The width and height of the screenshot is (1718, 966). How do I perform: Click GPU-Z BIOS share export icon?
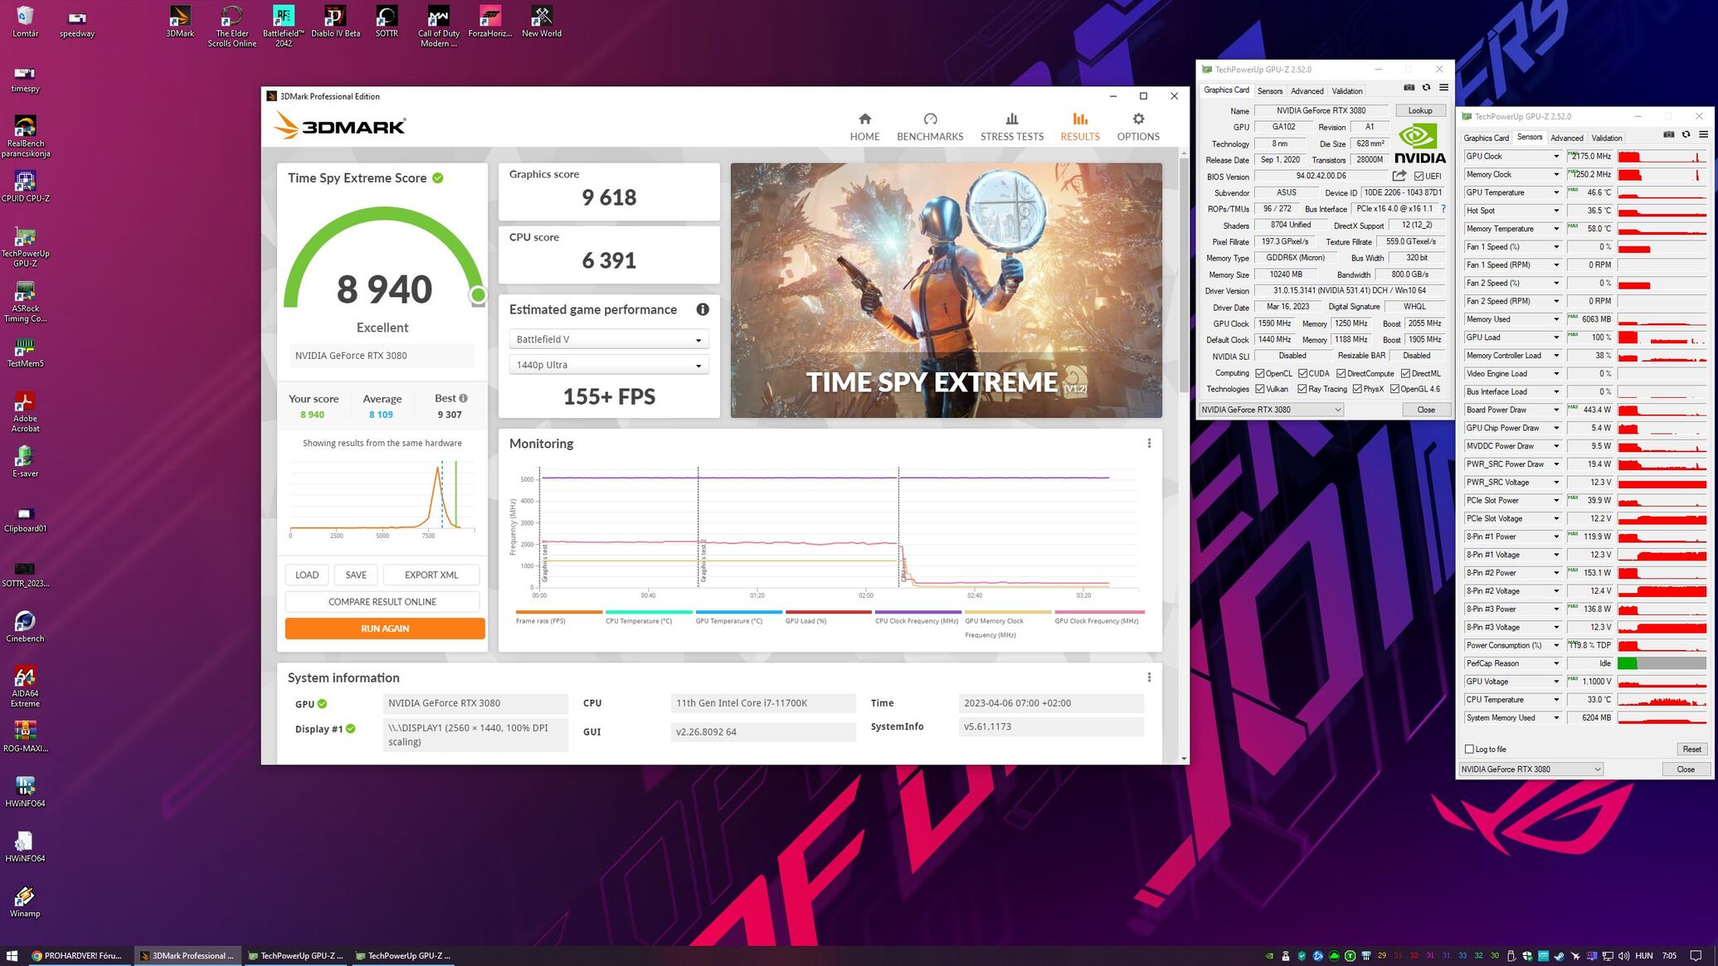(1399, 176)
